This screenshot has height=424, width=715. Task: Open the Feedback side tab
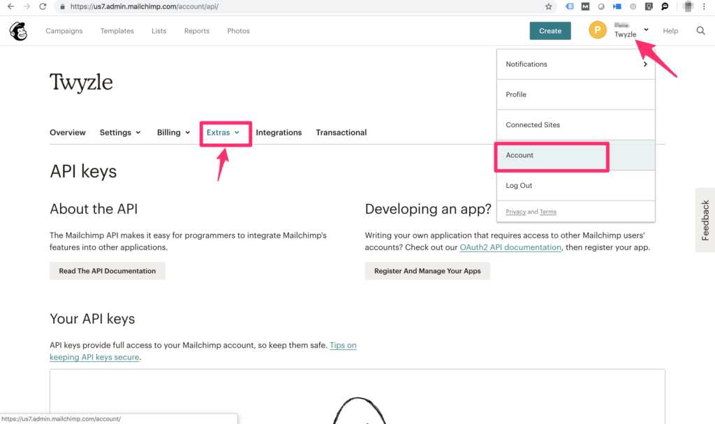point(705,220)
